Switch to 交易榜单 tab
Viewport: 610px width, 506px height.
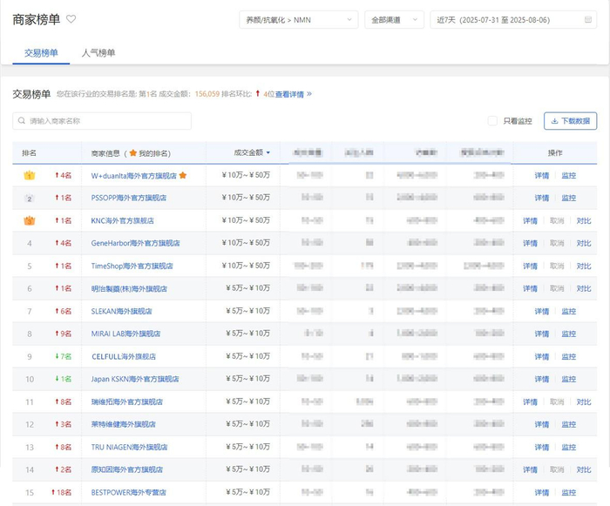click(41, 53)
